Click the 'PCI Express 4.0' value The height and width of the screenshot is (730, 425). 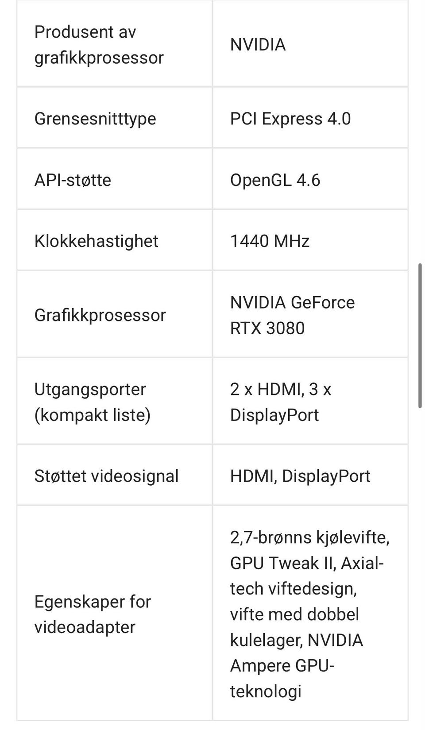click(x=290, y=119)
